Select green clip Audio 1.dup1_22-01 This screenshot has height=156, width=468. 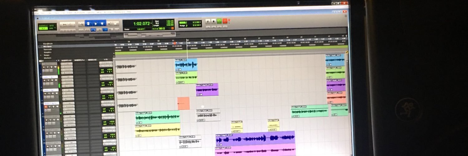click(x=310, y=111)
